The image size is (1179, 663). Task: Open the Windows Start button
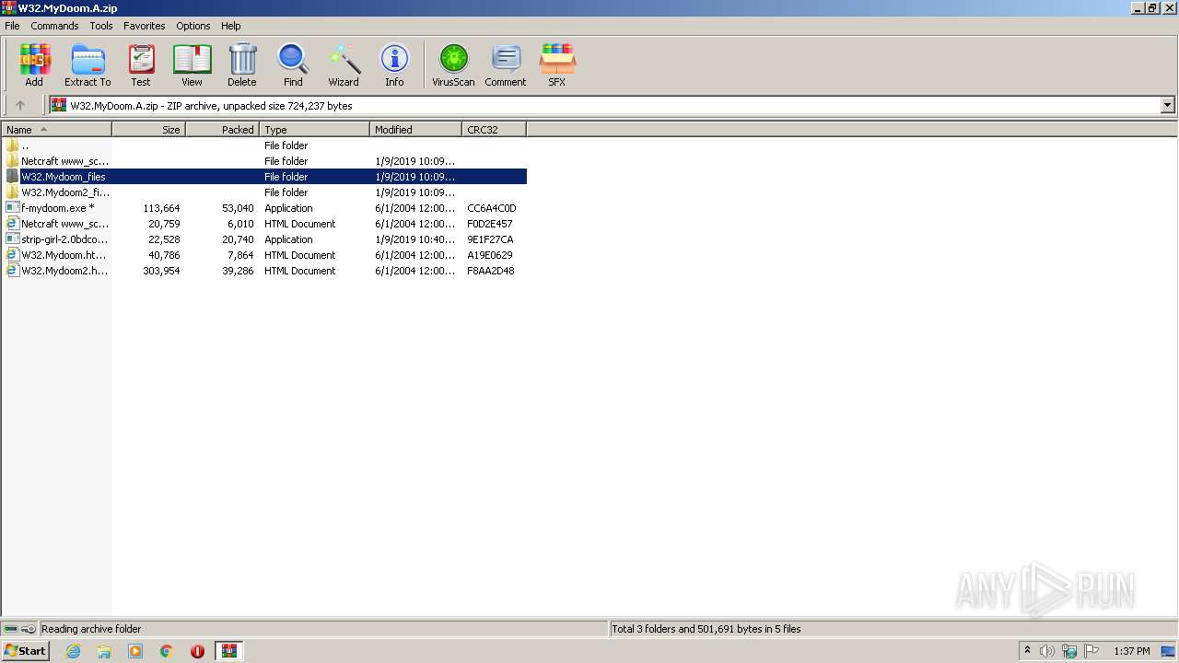click(26, 651)
